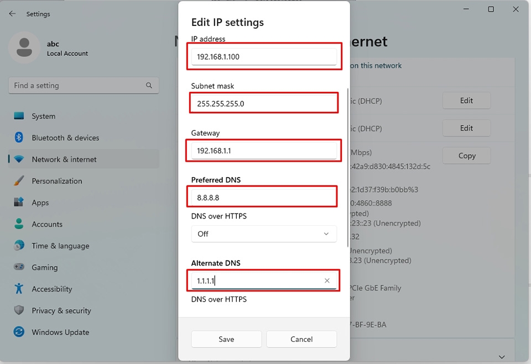
Task: Select the Bluetooth & devices icon
Action: 18,138
